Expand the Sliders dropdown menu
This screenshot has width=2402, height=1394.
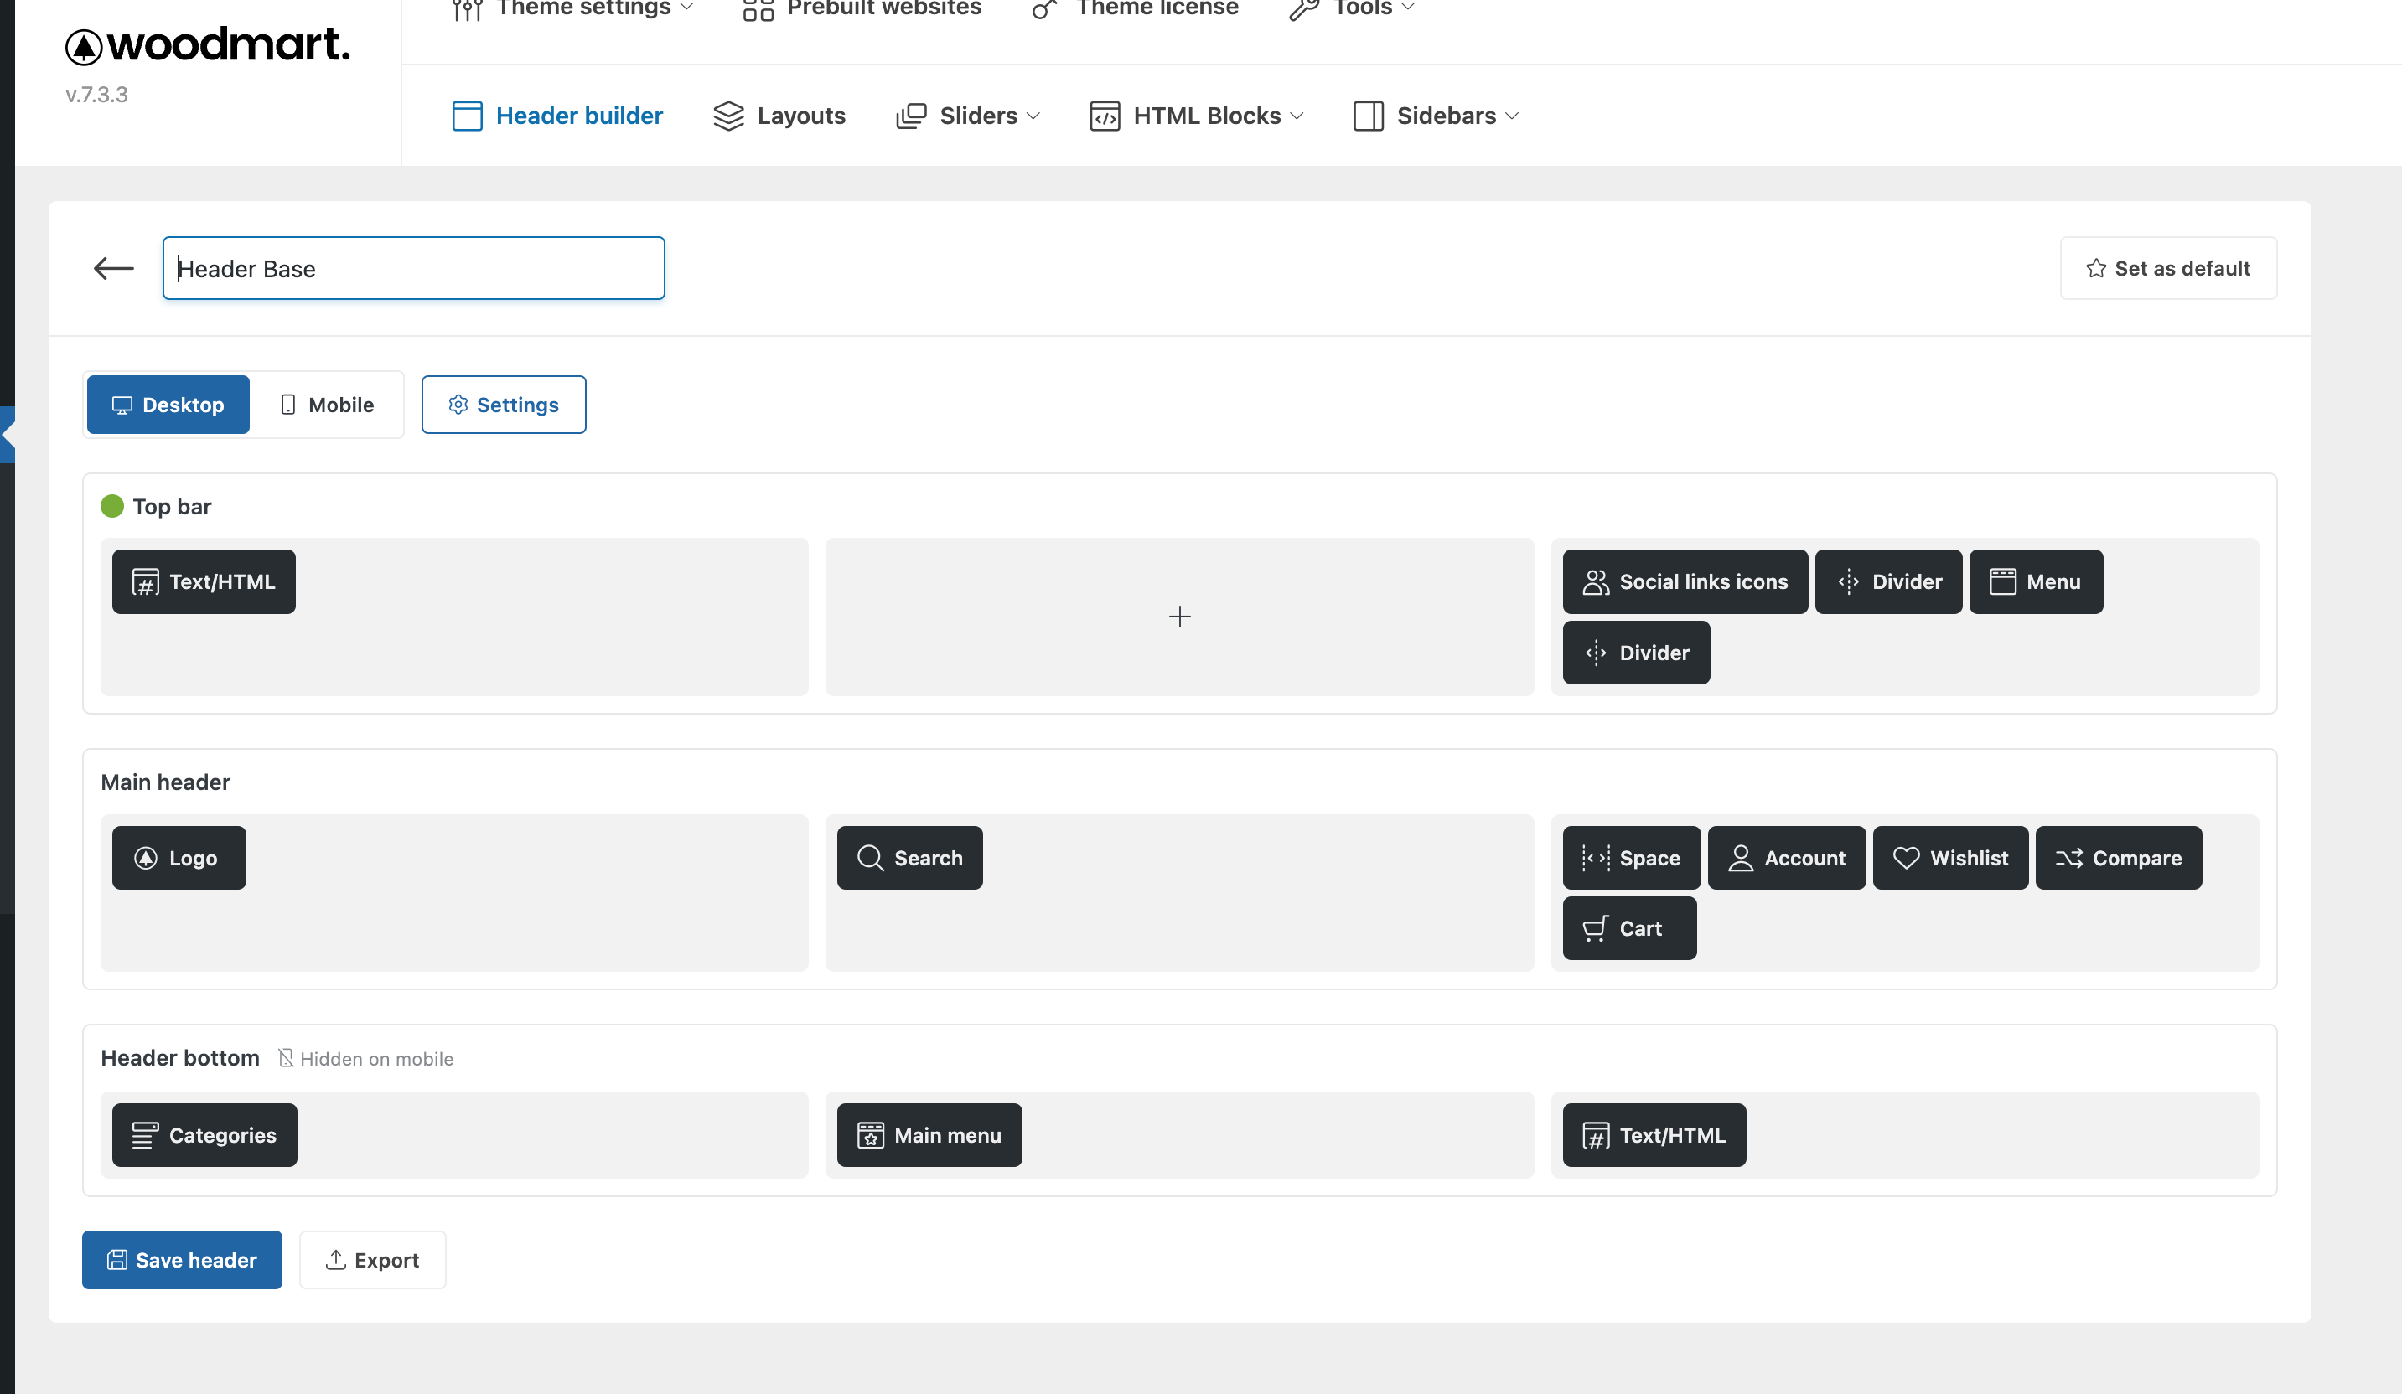pyautogui.click(x=967, y=116)
